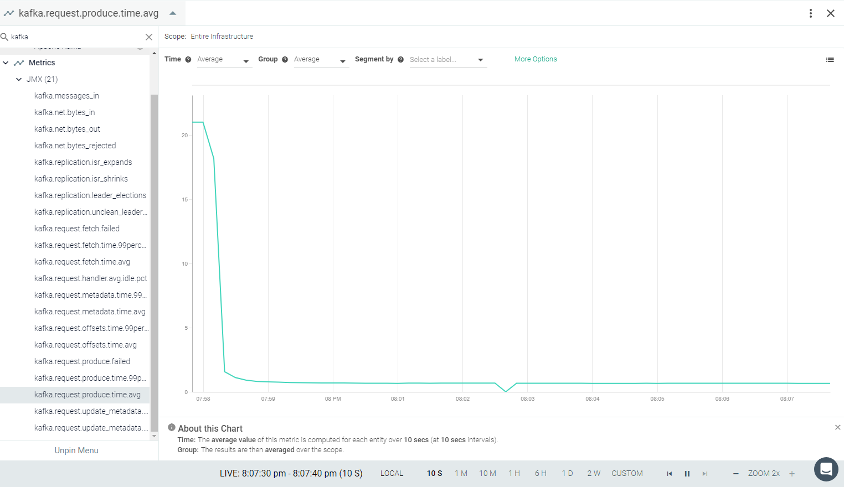Select kafka.request.fetch.failed metric
The width and height of the screenshot is (844, 487).
[x=76, y=229]
